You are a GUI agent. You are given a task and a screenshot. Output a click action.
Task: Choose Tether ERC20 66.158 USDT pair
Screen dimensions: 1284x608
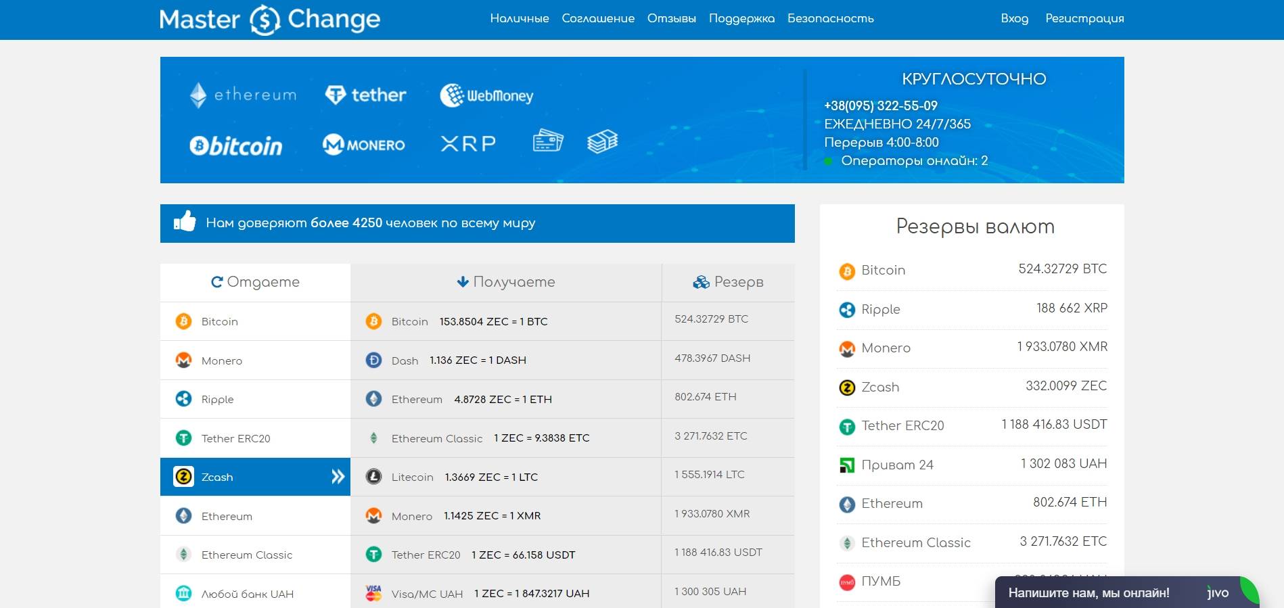(506, 555)
